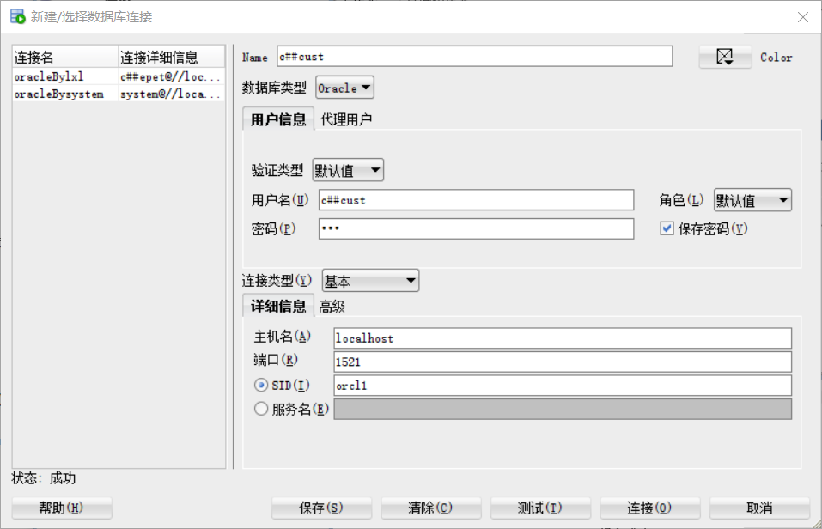Click the 密码 input field
The image size is (822, 529).
point(476,228)
